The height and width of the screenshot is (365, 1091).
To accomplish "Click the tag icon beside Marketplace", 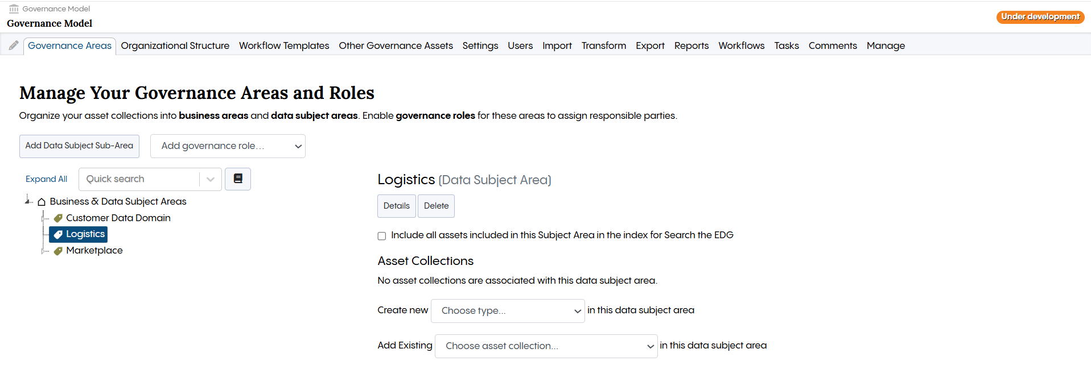I will pos(57,250).
